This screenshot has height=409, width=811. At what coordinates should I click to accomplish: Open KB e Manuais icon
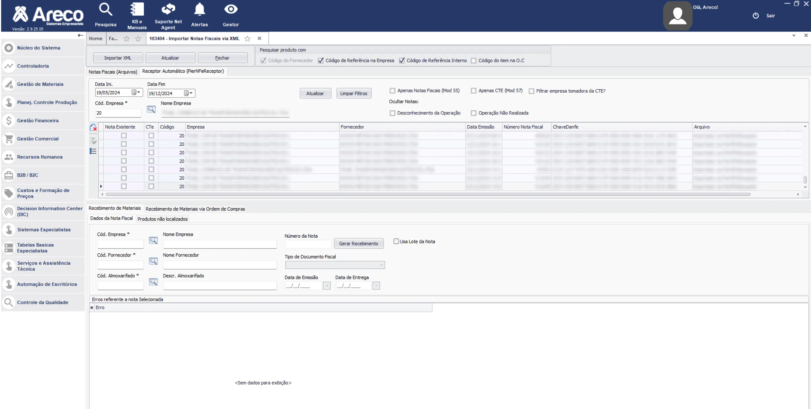pos(137,10)
